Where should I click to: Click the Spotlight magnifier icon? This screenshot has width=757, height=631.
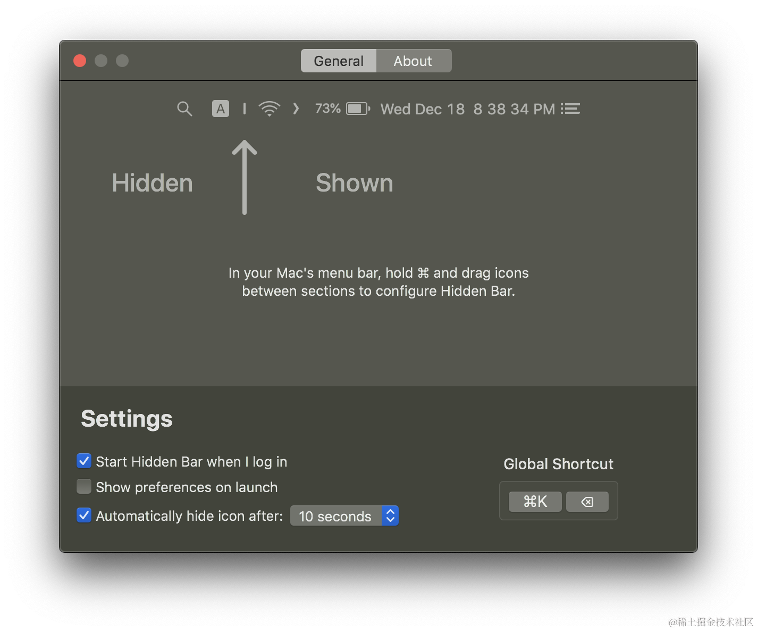(184, 109)
